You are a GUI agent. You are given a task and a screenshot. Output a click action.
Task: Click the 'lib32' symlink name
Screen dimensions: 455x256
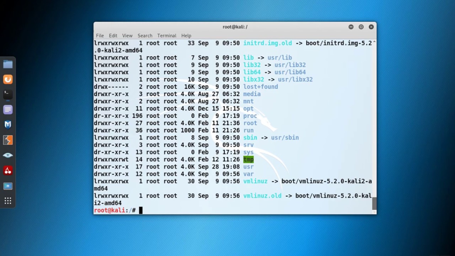(252, 65)
